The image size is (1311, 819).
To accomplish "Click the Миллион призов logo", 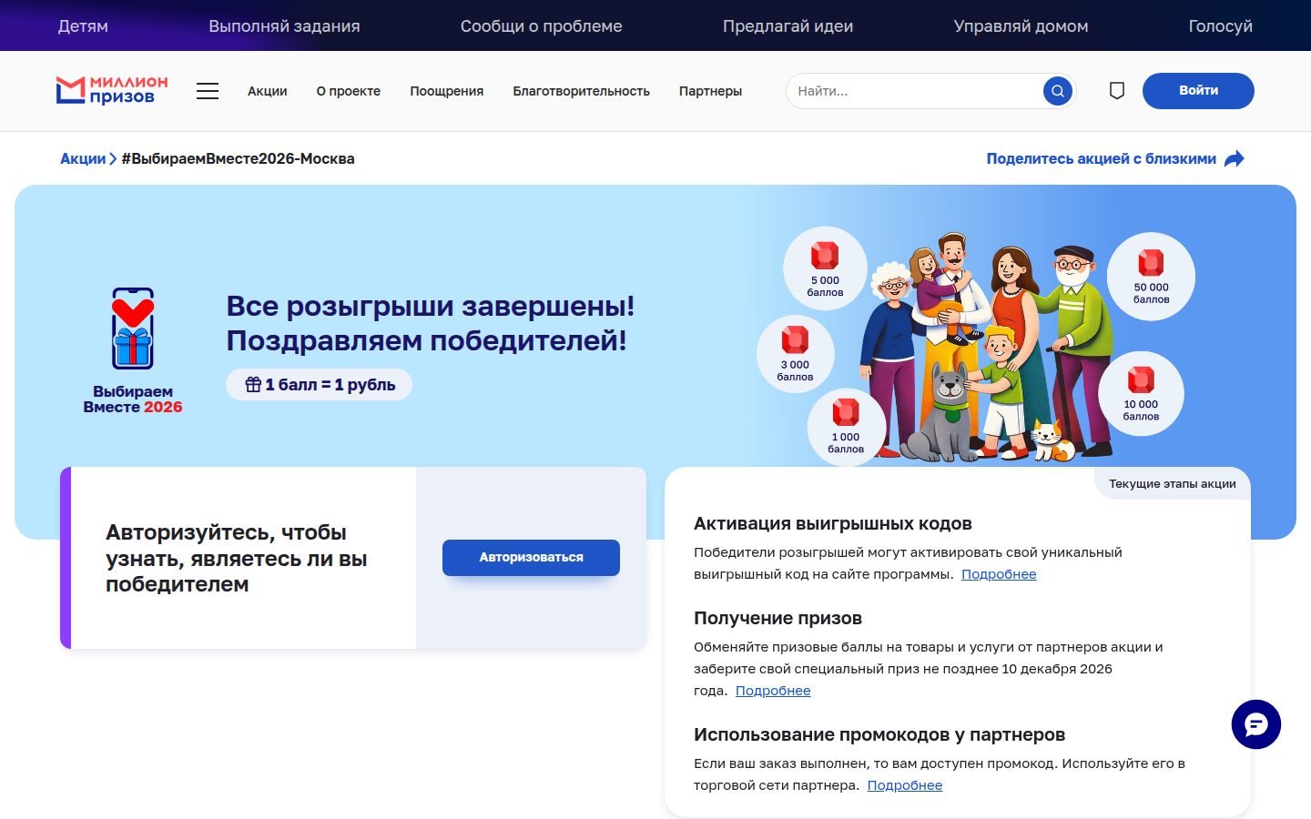I will 112,90.
